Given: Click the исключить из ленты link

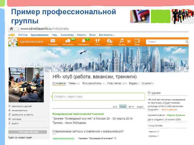Looking at the screenshot, I should coord(23,115).
